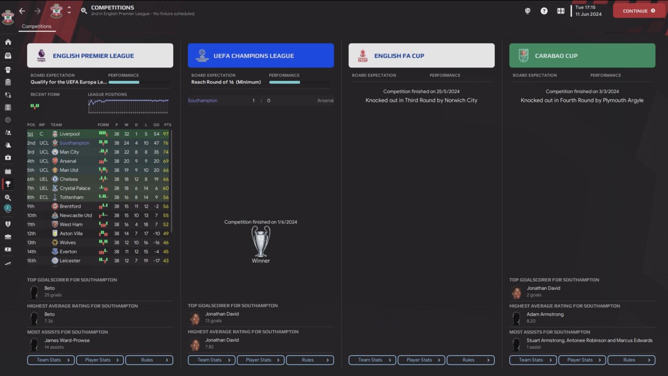Open the Transfers arrows icon in sidebar
The width and height of the screenshot is (668, 376).
[x=8, y=95]
